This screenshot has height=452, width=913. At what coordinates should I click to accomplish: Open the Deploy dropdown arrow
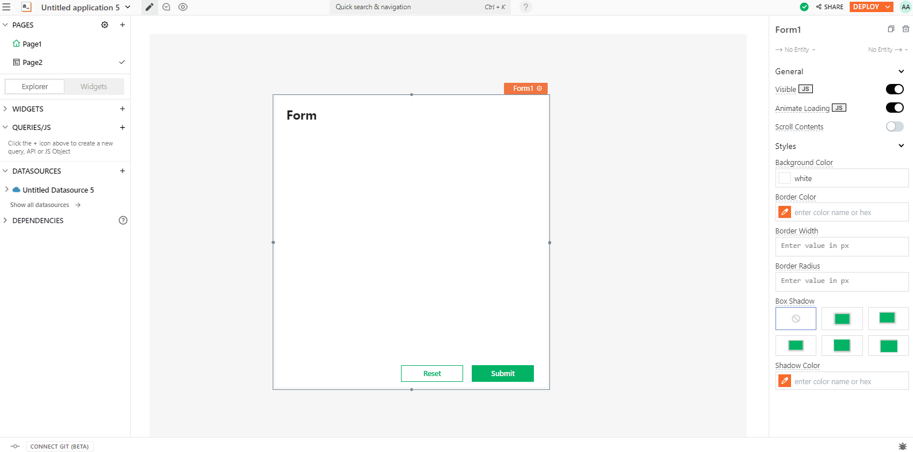[x=888, y=7]
